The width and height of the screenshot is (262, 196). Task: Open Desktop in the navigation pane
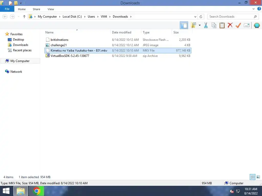click(x=18, y=40)
